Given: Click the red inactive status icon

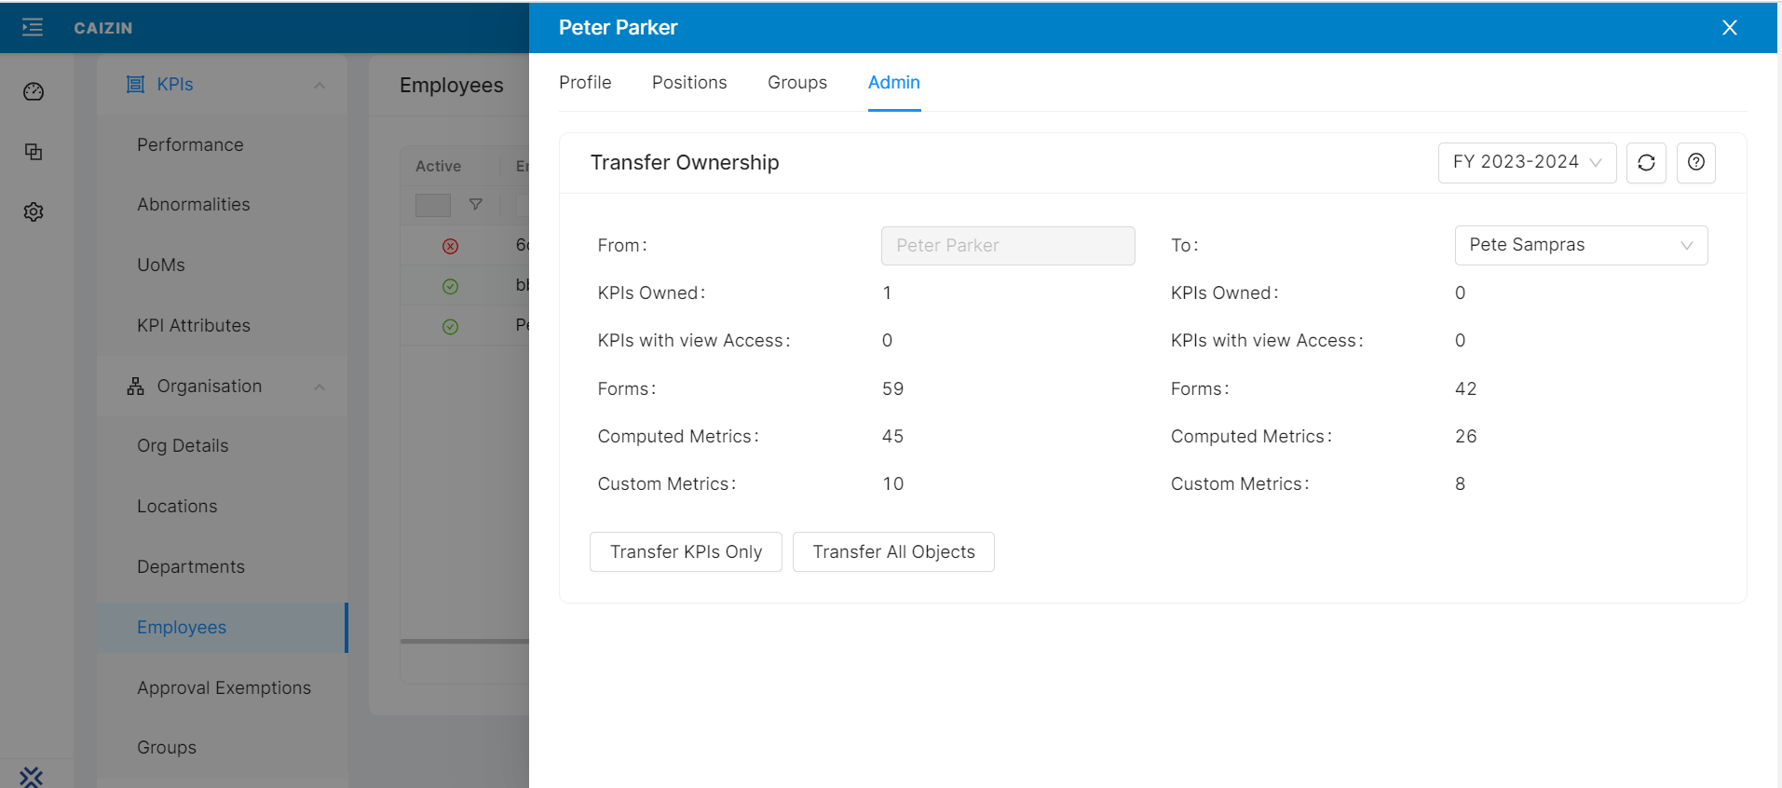Looking at the screenshot, I should coord(450,247).
